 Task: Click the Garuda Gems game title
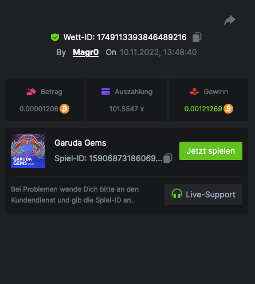click(x=80, y=143)
